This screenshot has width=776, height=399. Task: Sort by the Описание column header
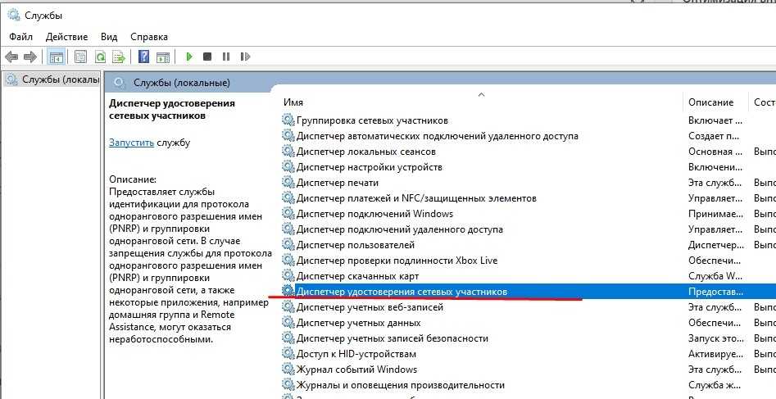[710, 102]
